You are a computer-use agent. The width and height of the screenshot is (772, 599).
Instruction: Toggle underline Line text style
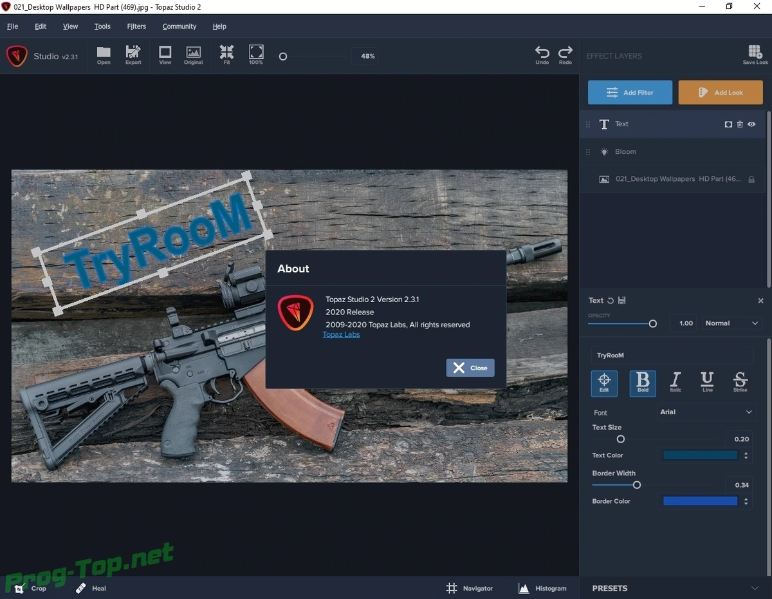pos(707,383)
